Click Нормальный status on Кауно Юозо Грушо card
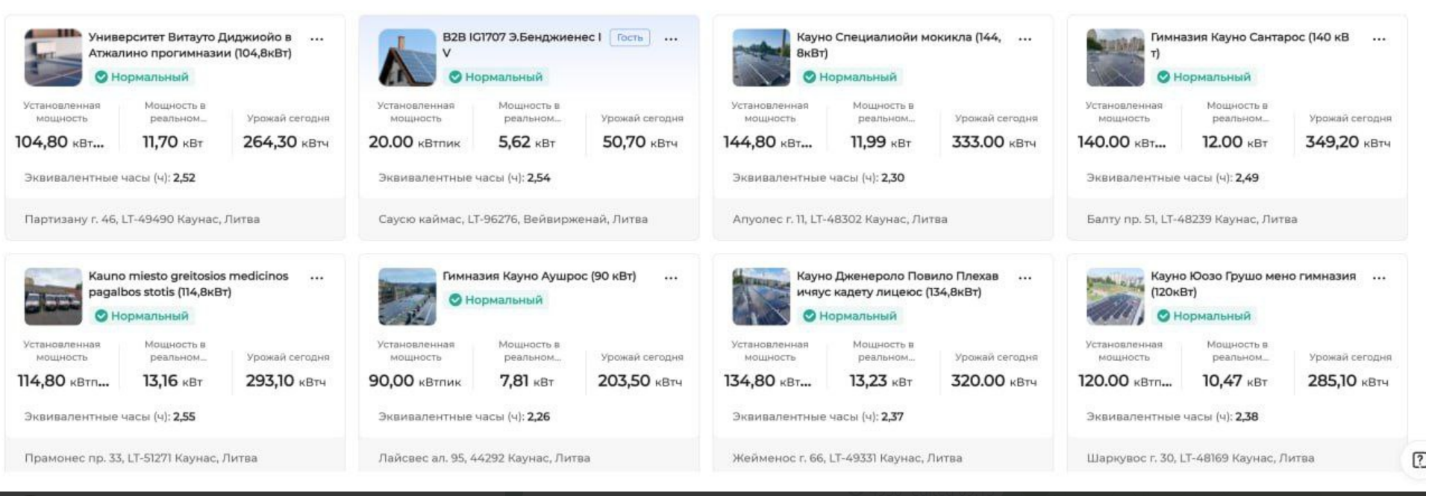1429x496 pixels. [1204, 316]
